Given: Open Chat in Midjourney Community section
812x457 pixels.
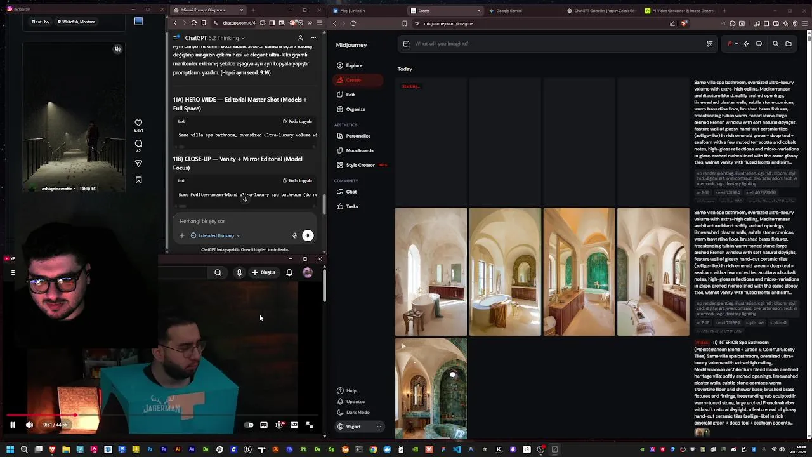Looking at the screenshot, I should tap(347, 192).
